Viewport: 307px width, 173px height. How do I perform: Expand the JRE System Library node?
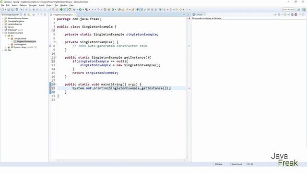tap(6, 47)
